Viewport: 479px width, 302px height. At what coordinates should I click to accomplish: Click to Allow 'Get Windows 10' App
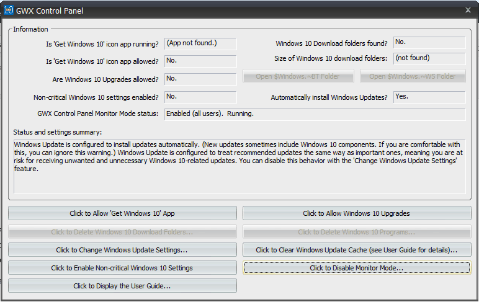122,213
